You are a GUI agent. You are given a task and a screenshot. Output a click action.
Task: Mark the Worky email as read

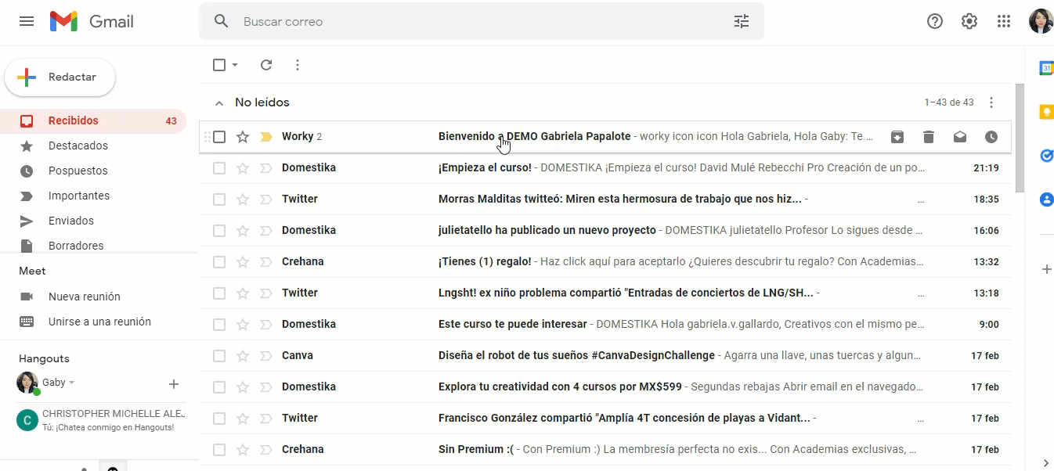960,137
